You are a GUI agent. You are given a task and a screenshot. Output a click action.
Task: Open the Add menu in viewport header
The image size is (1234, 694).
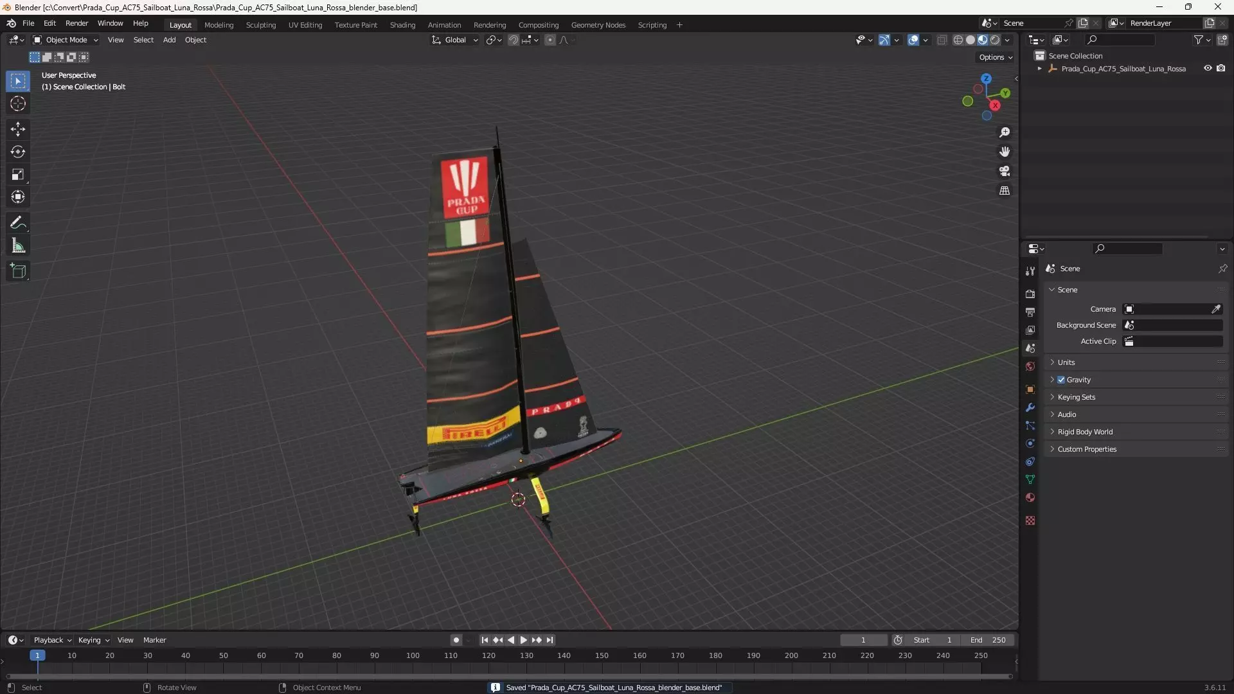(x=169, y=40)
